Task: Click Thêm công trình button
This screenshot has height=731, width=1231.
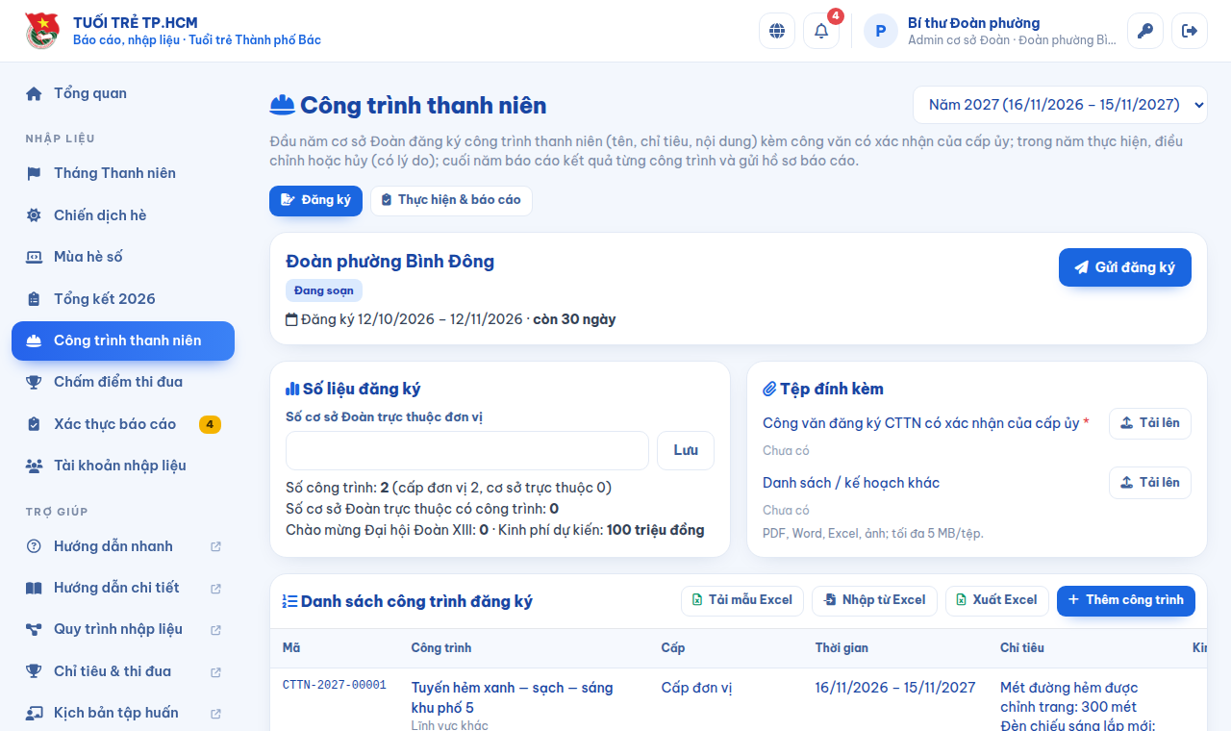Action: (1126, 600)
